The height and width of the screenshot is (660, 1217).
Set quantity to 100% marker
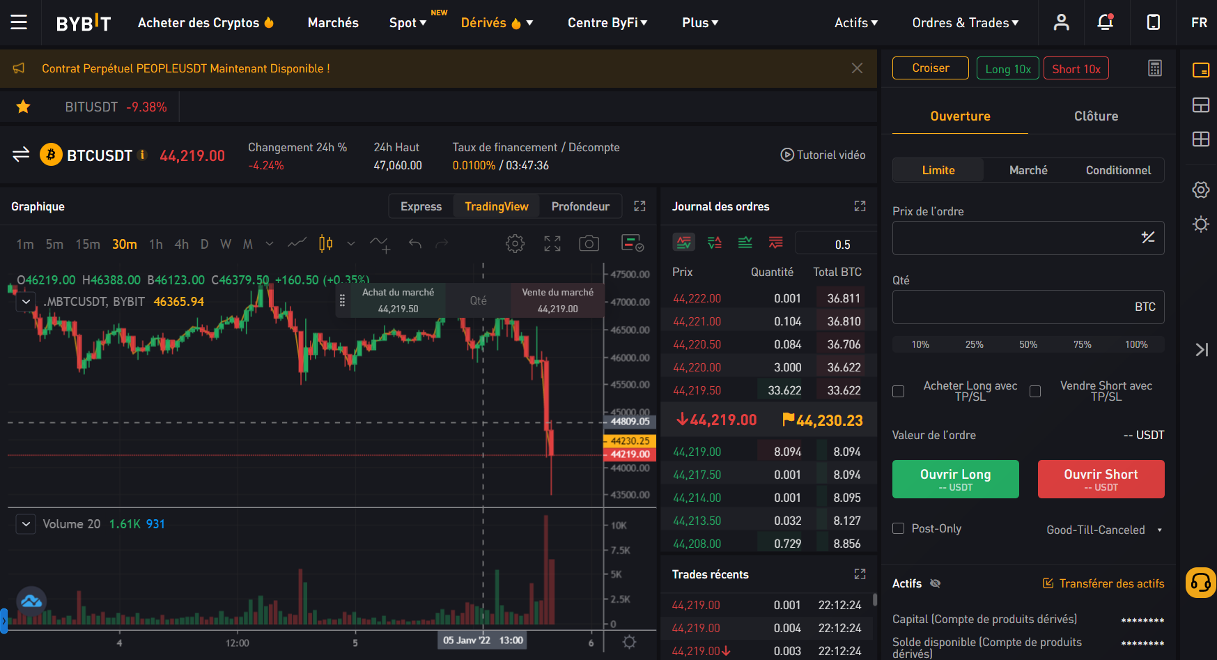point(1136,344)
